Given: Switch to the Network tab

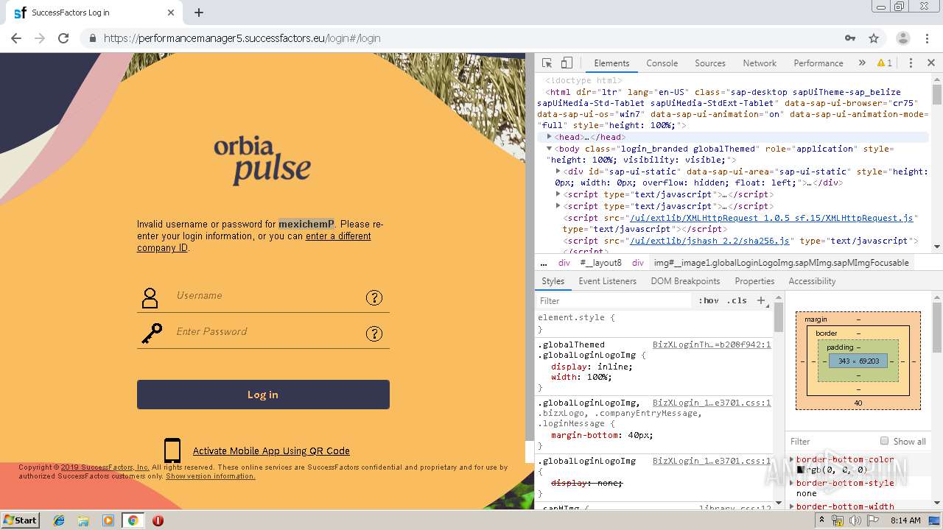Looking at the screenshot, I should point(760,63).
